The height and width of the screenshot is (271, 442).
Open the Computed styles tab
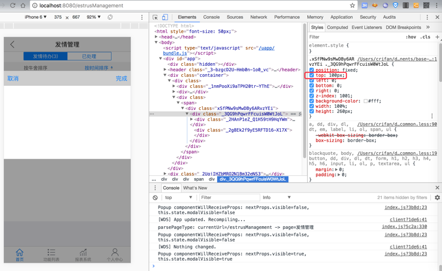tap(337, 27)
